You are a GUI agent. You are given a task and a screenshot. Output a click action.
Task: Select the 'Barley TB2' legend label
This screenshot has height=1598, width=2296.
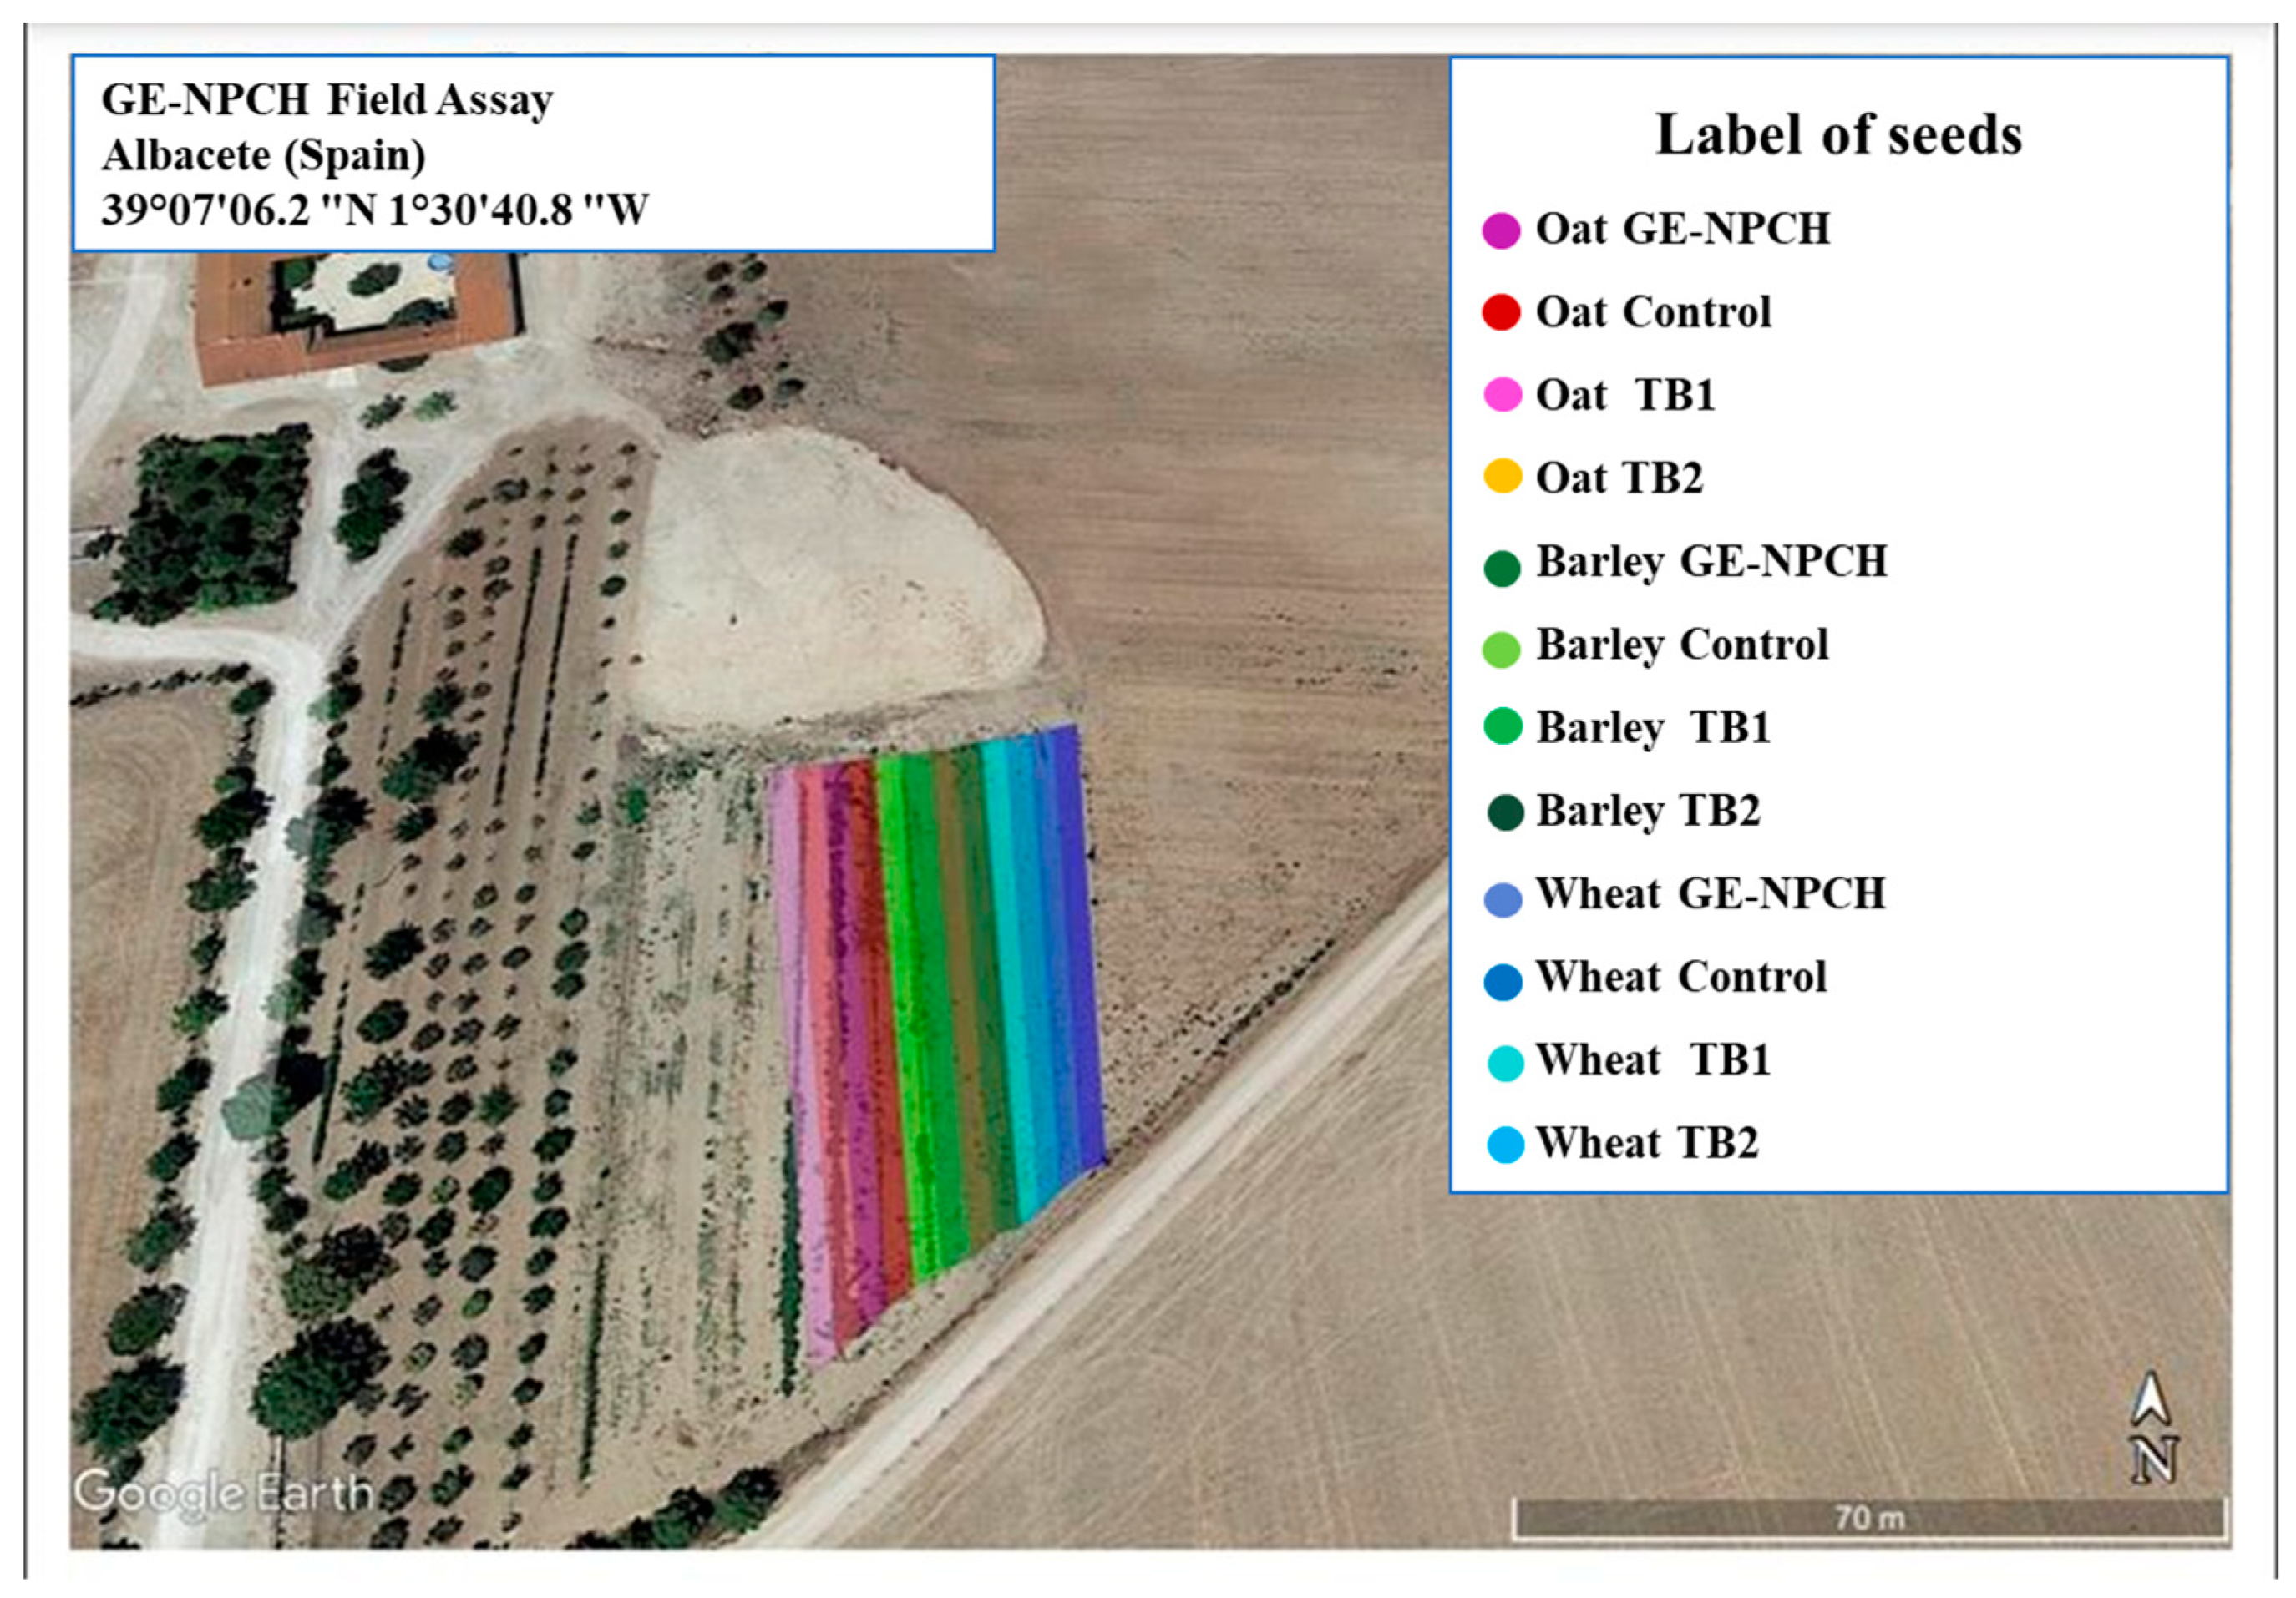click(1647, 812)
